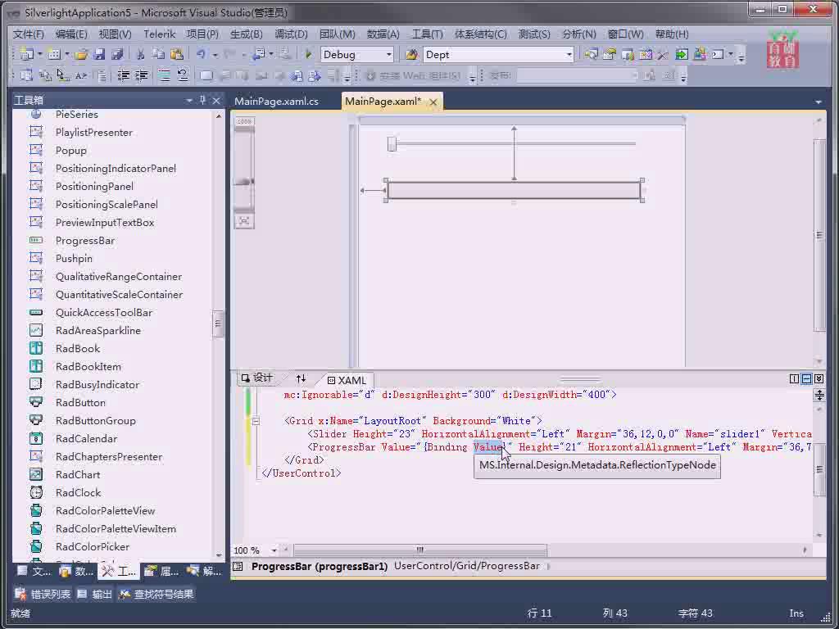Open the 错误列表 error list panel
This screenshot has height=629, width=839.
43,595
